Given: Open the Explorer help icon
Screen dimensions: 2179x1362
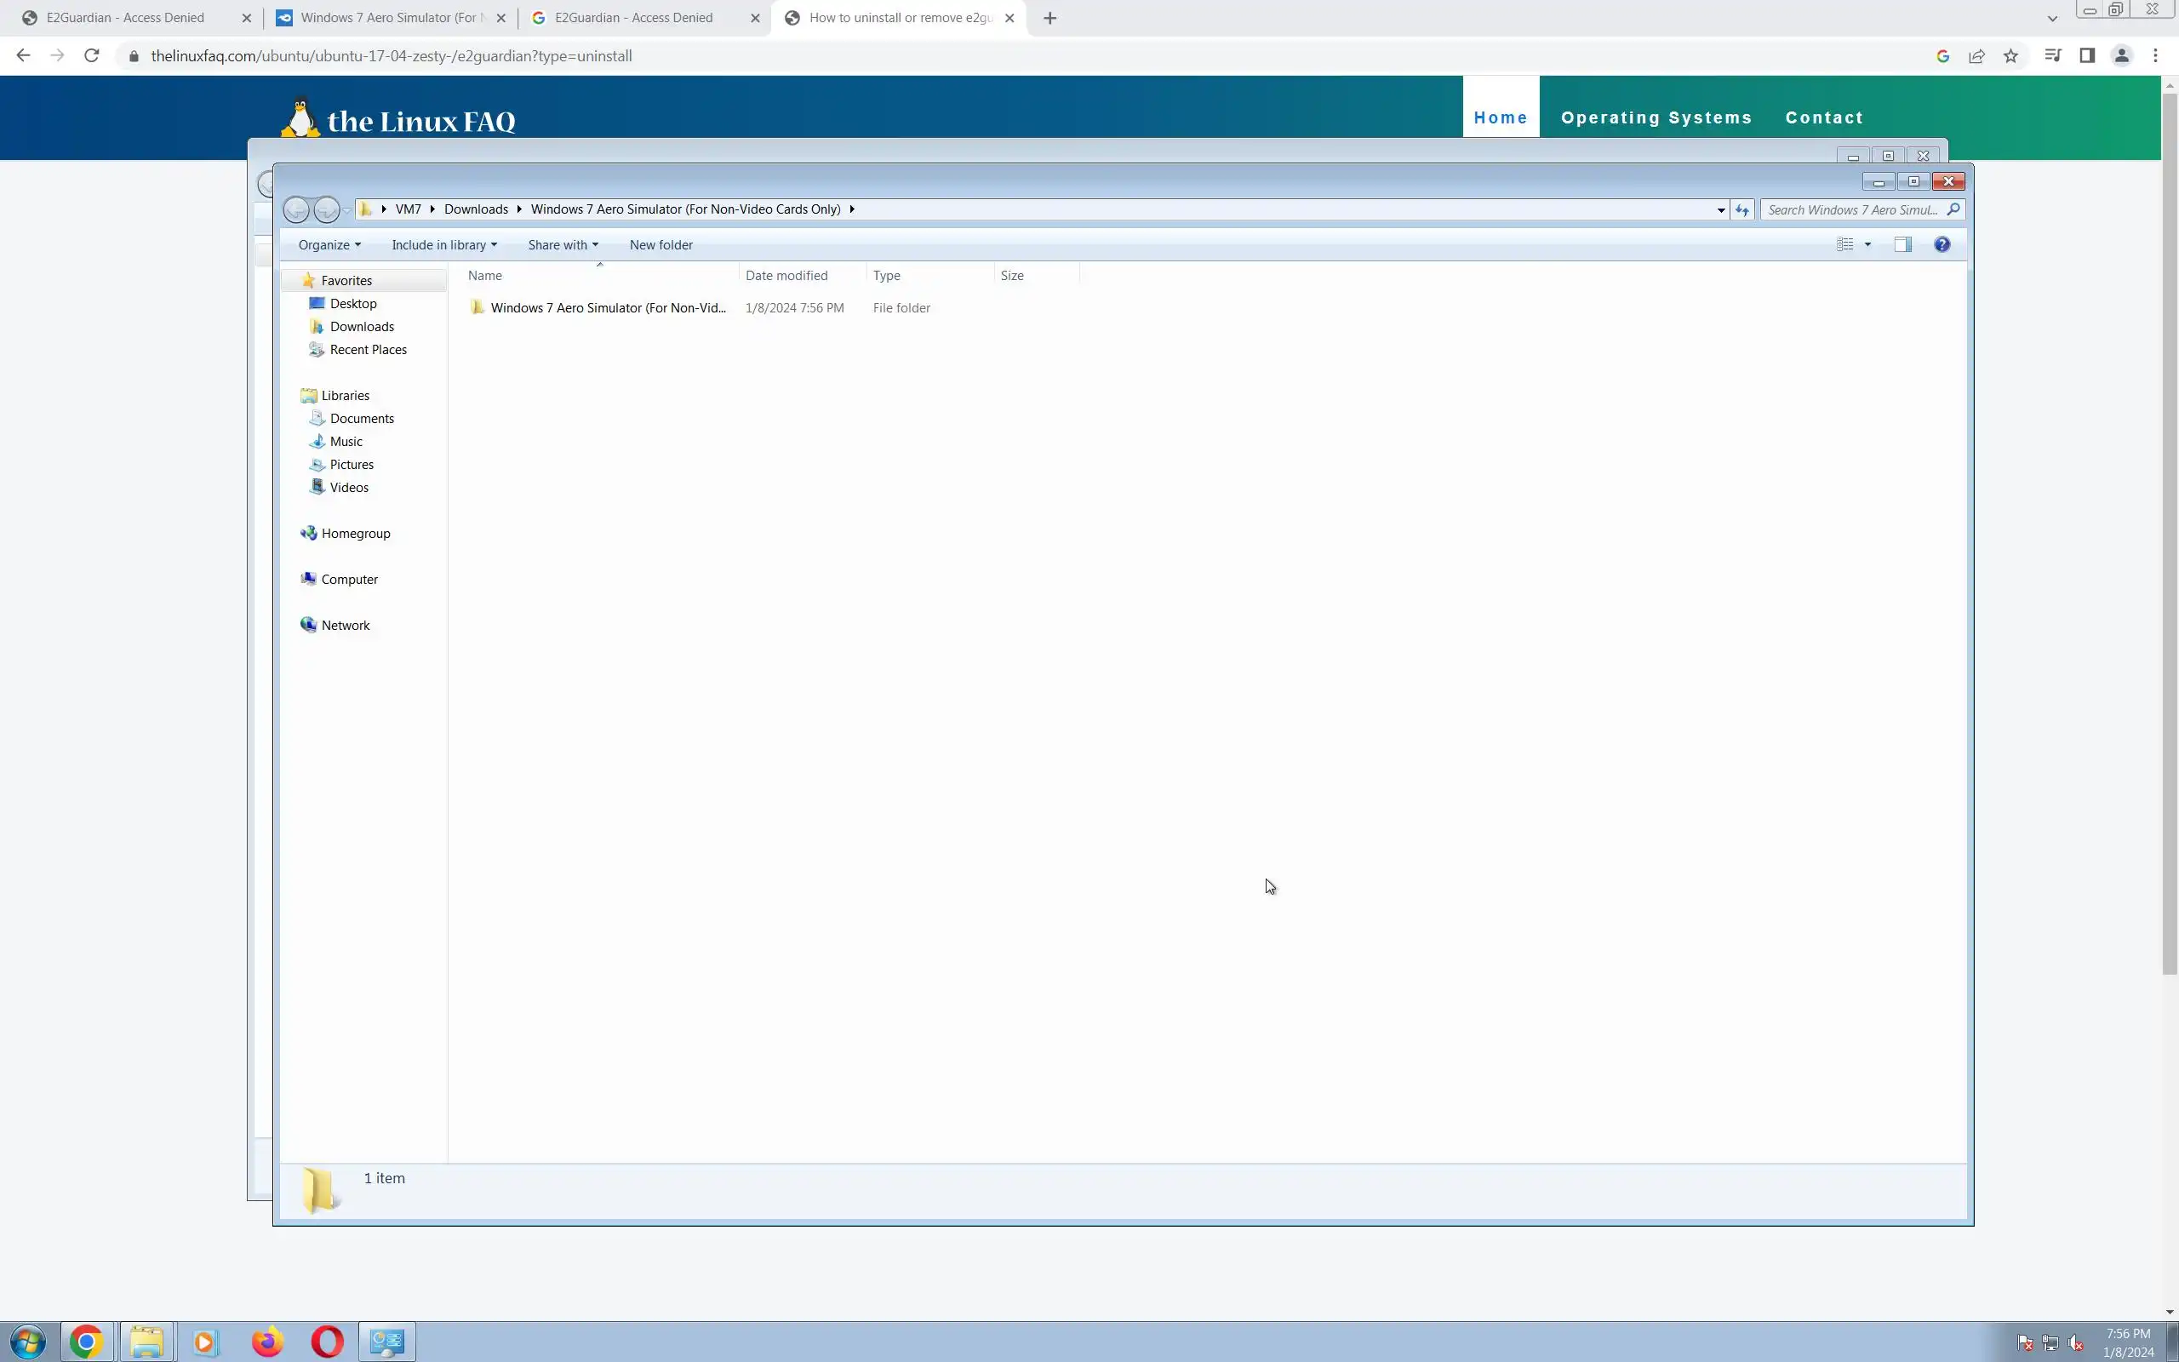Looking at the screenshot, I should click(x=1942, y=244).
